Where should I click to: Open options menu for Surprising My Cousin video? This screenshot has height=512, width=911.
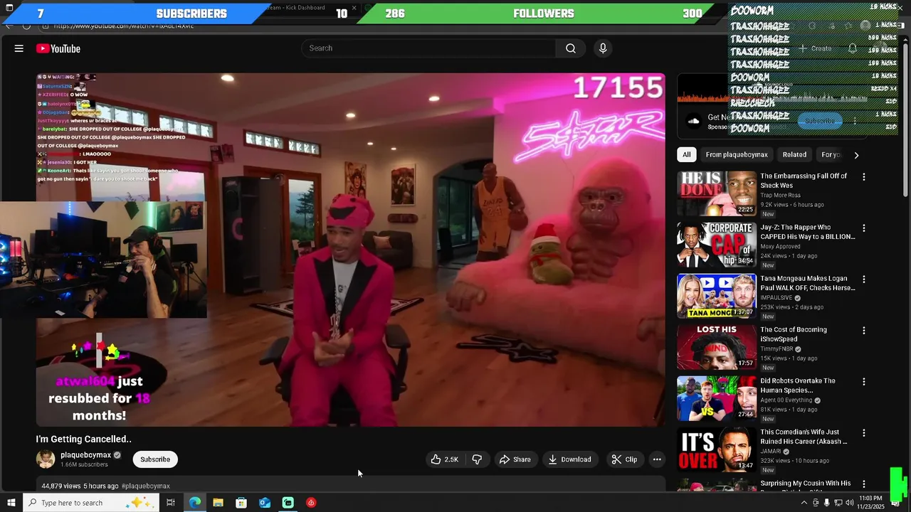[x=864, y=484]
